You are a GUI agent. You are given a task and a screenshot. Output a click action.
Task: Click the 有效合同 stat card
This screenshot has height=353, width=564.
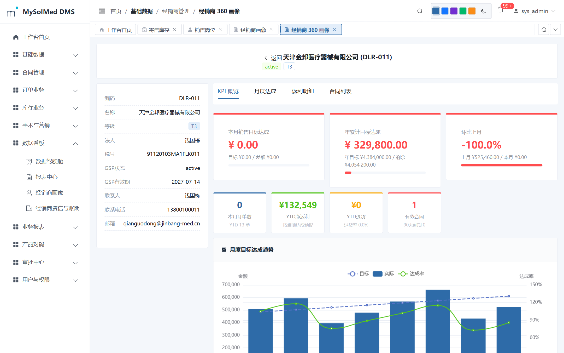[x=414, y=213]
